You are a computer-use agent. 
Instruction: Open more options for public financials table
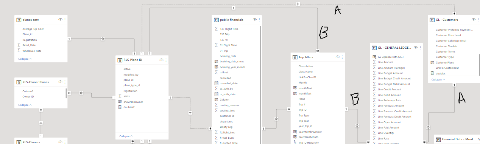coord(259,19)
